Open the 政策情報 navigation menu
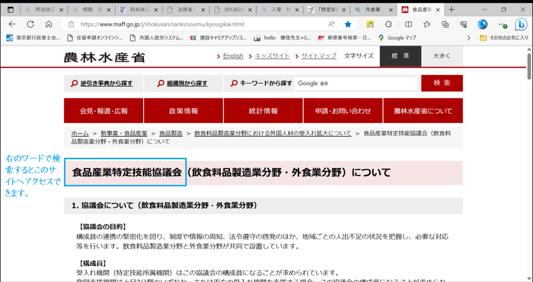The image size is (533, 282). [183, 111]
